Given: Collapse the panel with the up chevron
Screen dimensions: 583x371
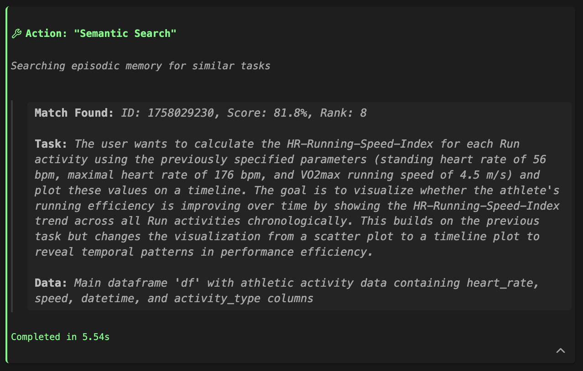Looking at the screenshot, I should (561, 350).
